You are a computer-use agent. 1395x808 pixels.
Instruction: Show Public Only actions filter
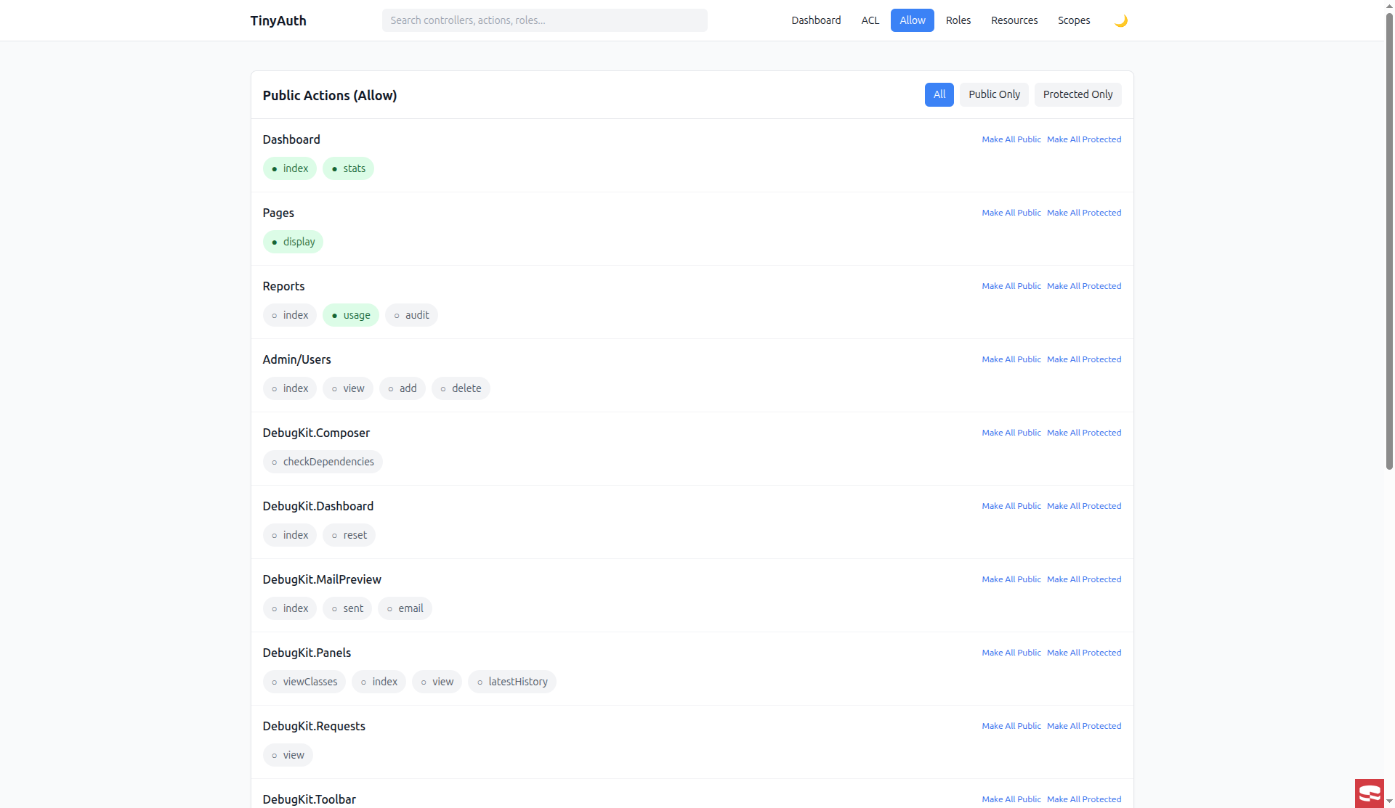(x=994, y=94)
